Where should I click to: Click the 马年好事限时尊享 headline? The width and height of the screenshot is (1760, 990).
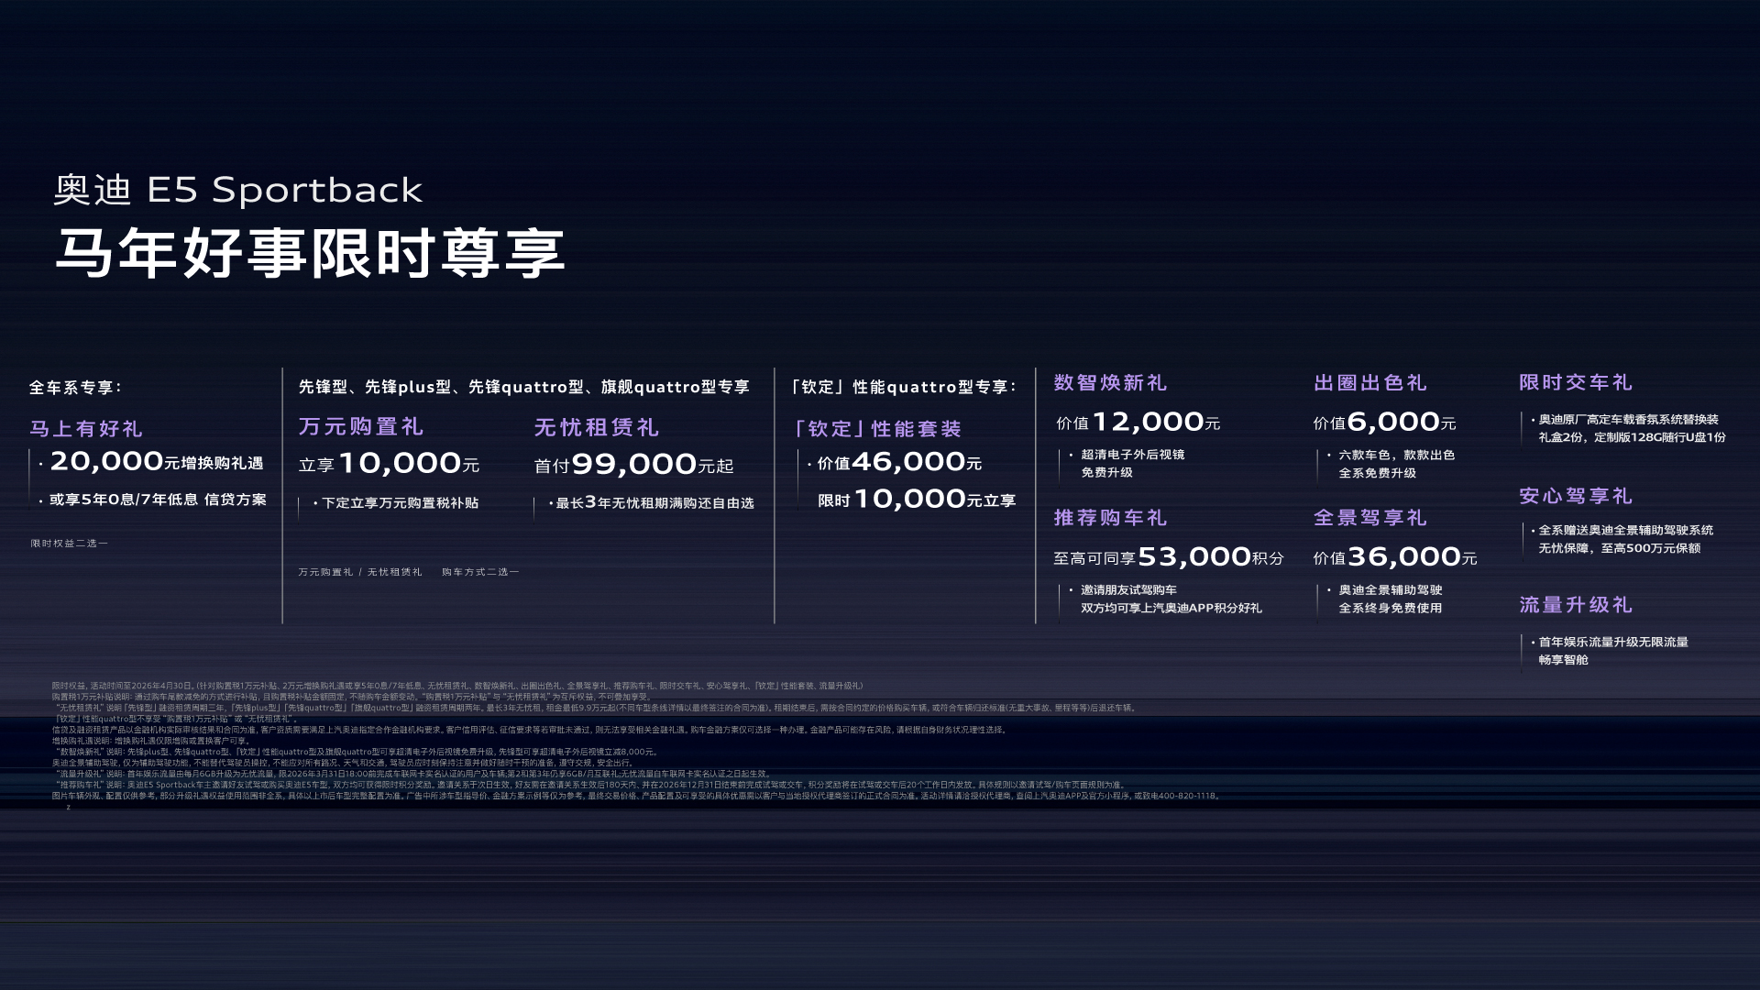click(310, 253)
